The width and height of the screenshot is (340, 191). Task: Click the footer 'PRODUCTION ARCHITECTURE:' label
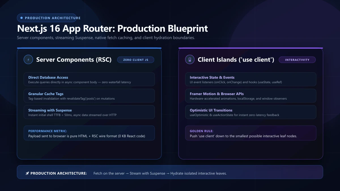(x=59, y=173)
